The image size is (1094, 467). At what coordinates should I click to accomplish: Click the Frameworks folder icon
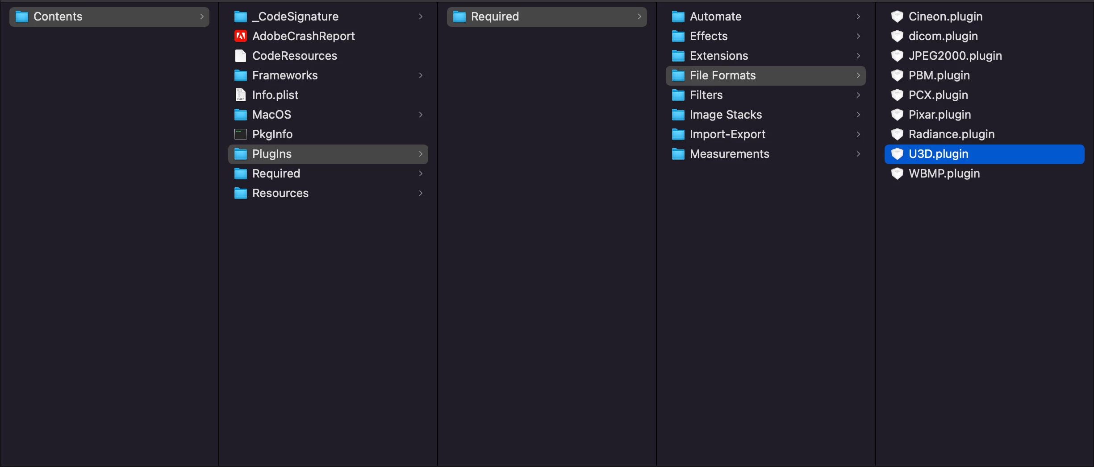(x=241, y=76)
